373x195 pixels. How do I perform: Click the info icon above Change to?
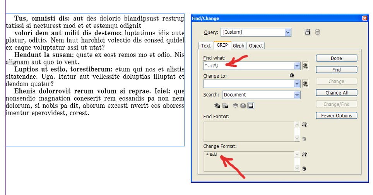(292, 75)
